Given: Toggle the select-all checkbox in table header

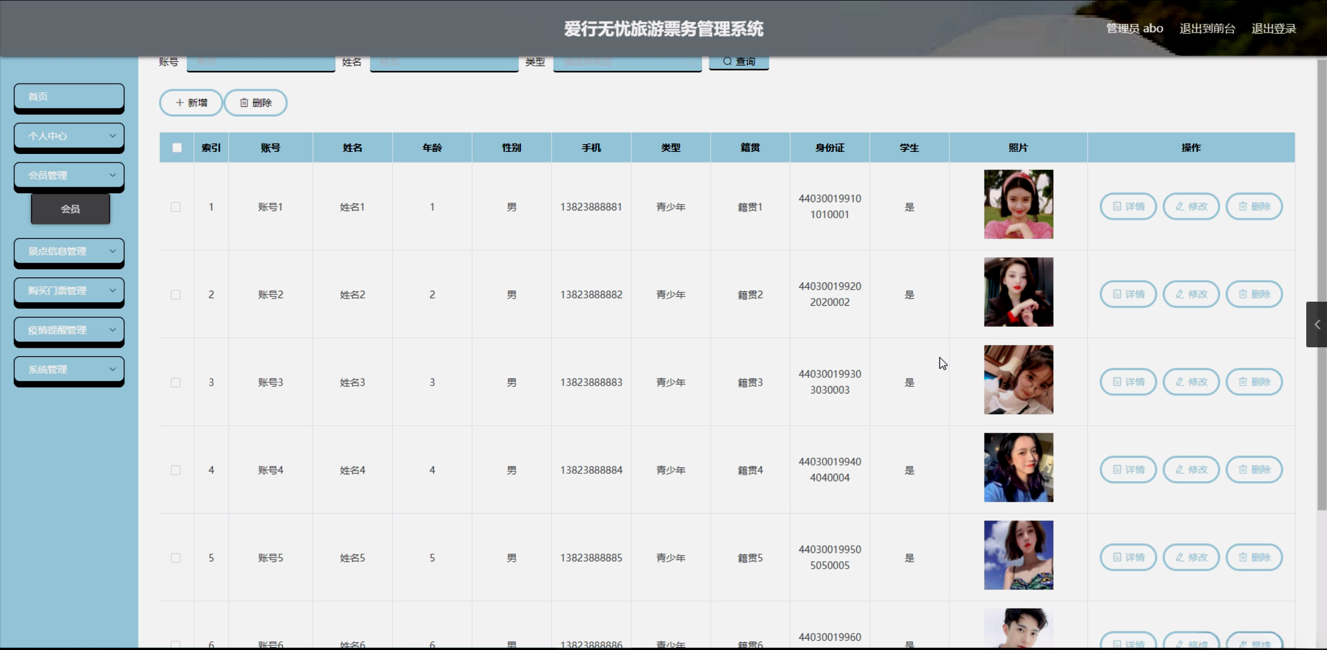Looking at the screenshot, I should (x=177, y=148).
